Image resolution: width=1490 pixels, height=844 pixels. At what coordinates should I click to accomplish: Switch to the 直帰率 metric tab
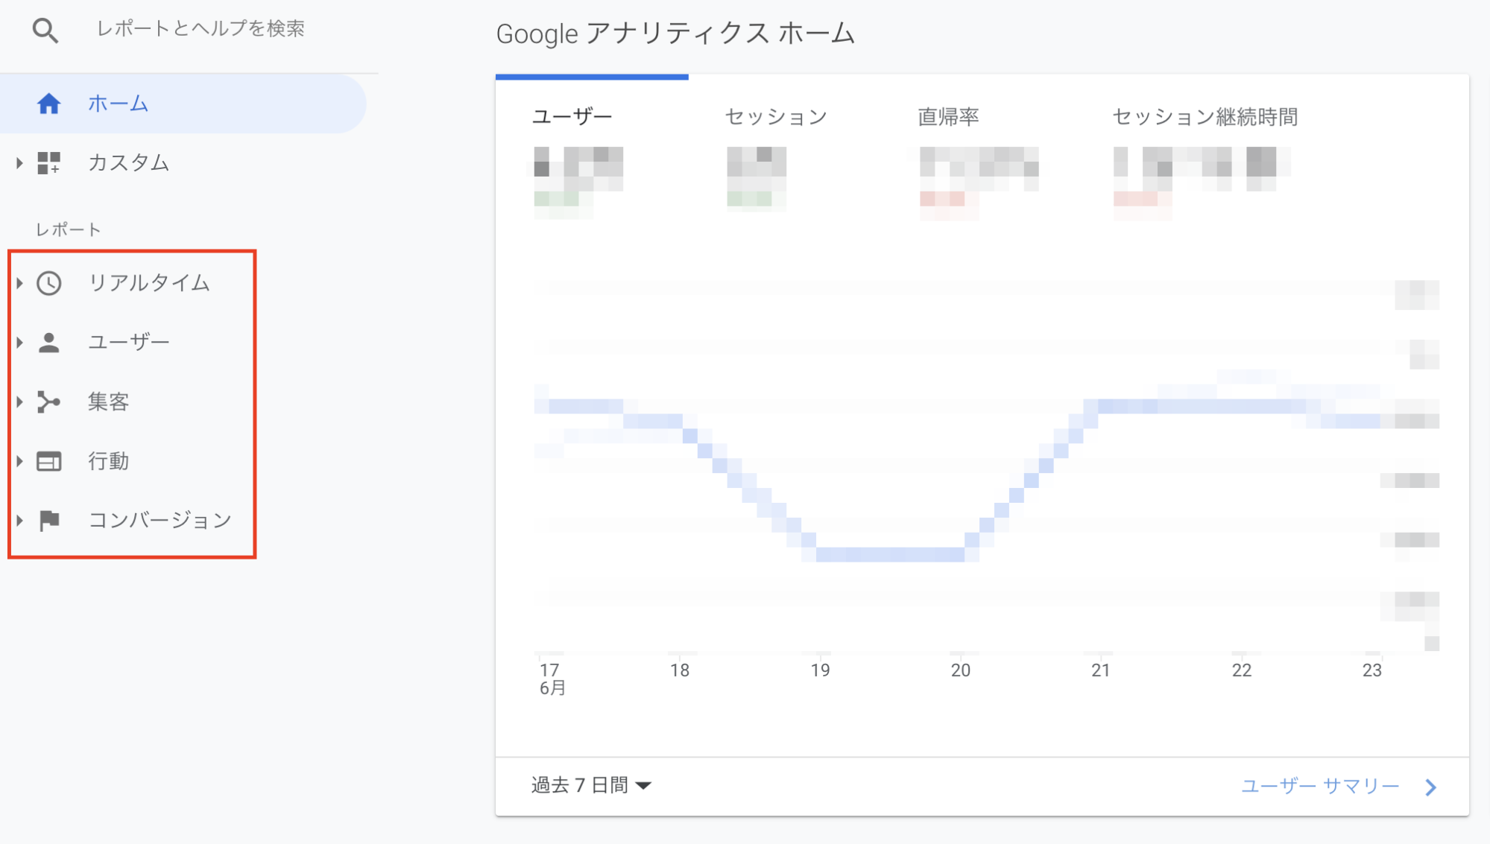948,117
